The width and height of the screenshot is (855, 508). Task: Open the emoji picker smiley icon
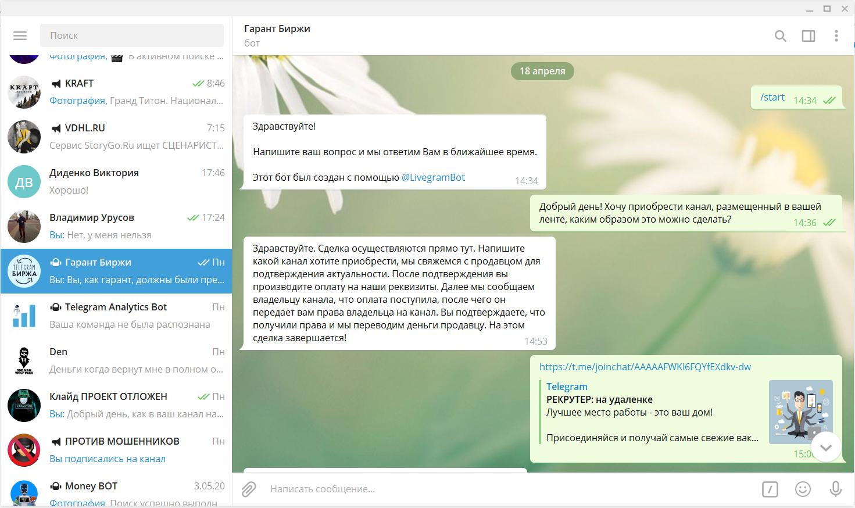pos(803,489)
